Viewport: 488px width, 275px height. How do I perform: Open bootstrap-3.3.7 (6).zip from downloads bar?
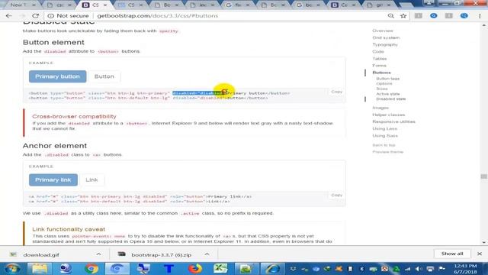point(161,254)
